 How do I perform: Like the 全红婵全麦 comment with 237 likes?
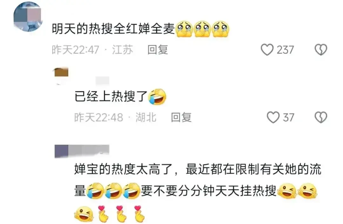(267, 49)
